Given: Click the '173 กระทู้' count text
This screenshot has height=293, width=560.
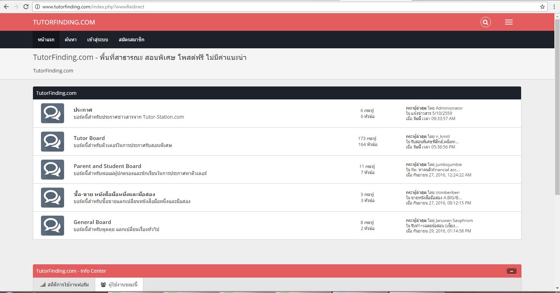Looking at the screenshot, I should 367,139.
